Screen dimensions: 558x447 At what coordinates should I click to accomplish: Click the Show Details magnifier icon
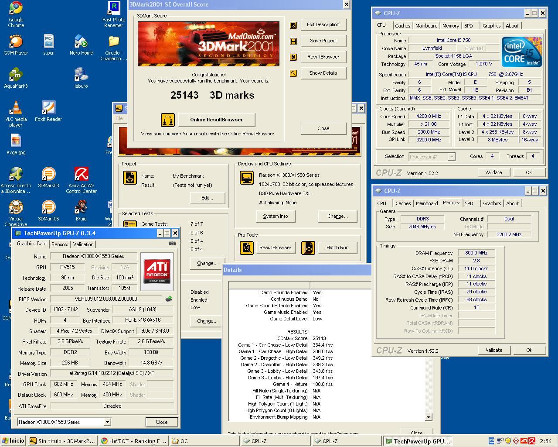pos(293,73)
